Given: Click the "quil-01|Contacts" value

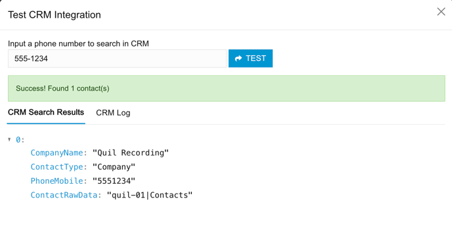Looking at the screenshot, I should (x=150, y=195).
